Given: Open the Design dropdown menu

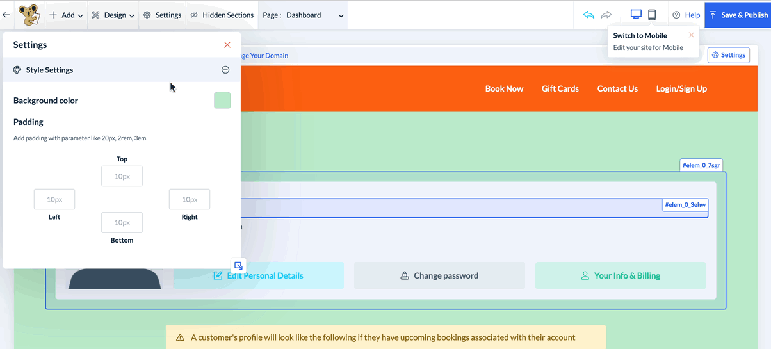Looking at the screenshot, I should pos(113,15).
